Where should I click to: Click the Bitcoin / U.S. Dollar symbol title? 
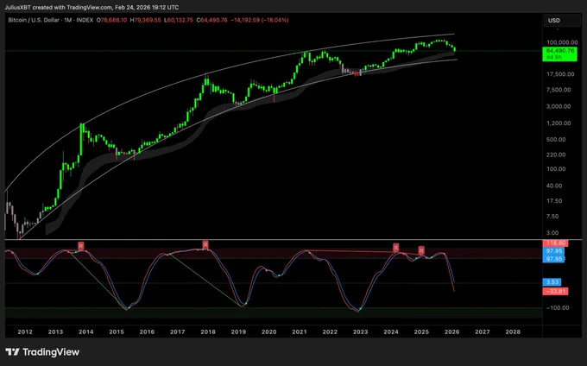(x=35, y=20)
